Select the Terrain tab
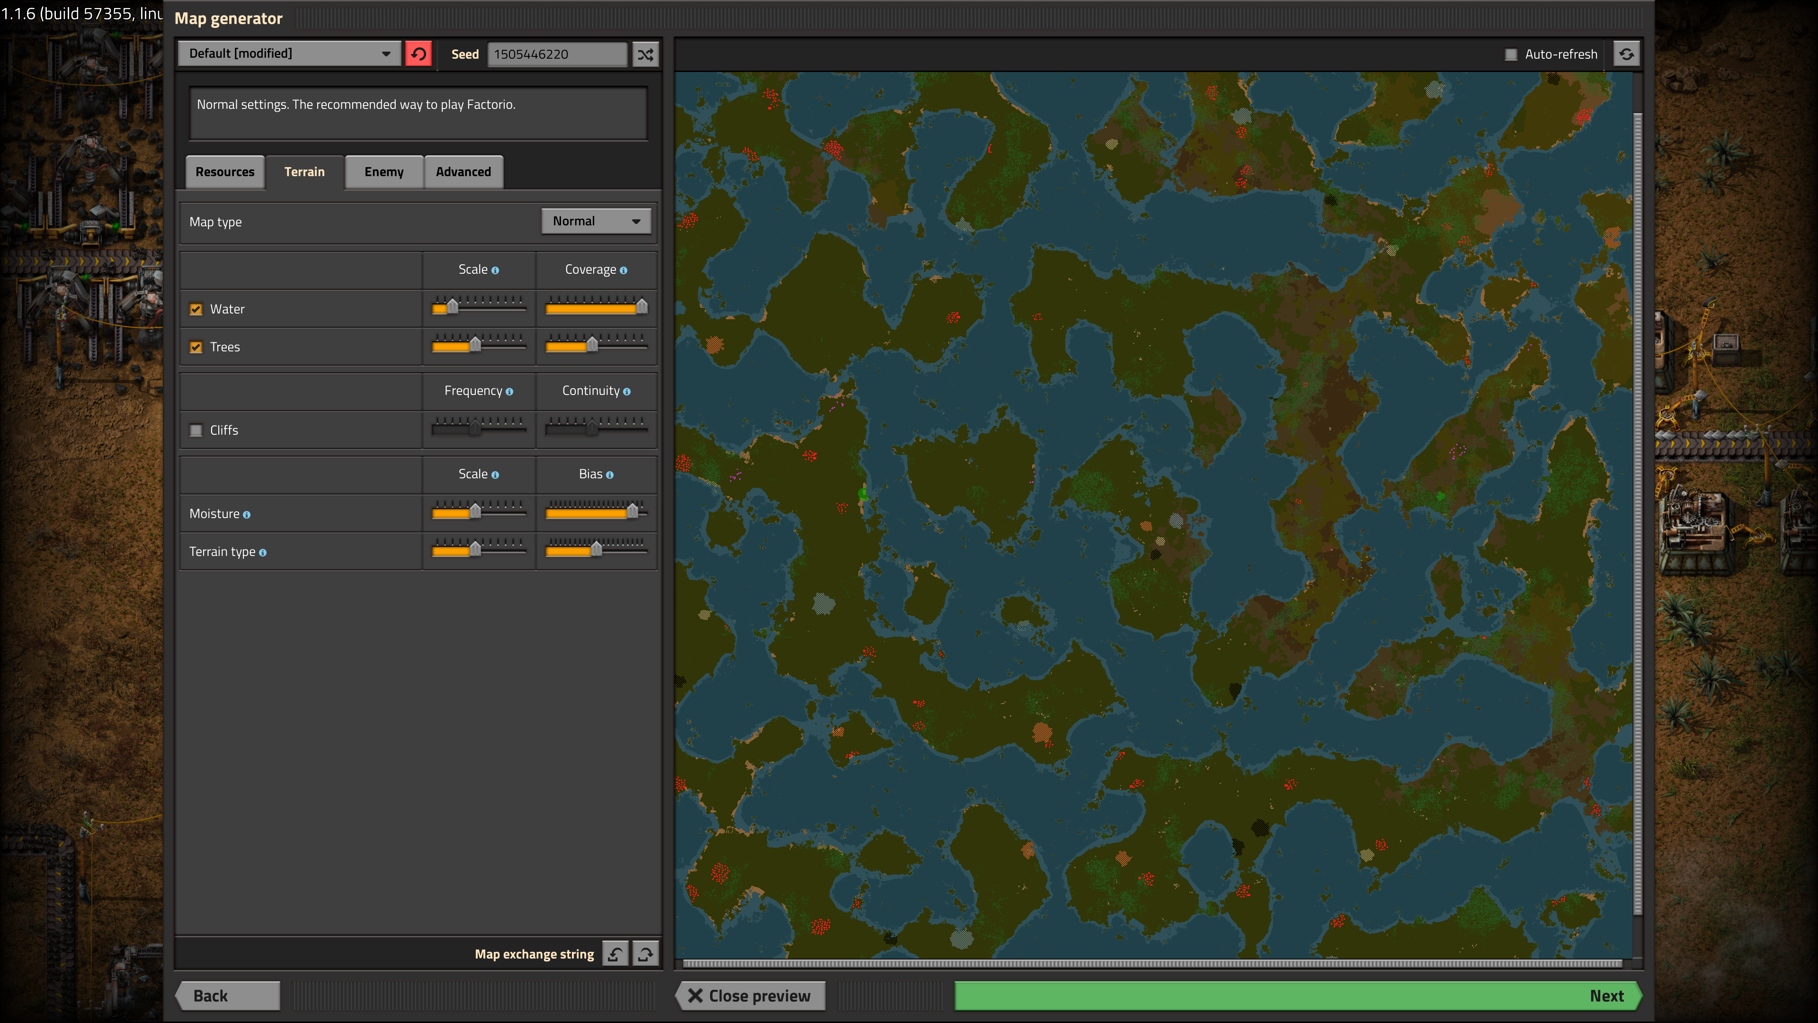The height and width of the screenshot is (1023, 1818). [305, 171]
